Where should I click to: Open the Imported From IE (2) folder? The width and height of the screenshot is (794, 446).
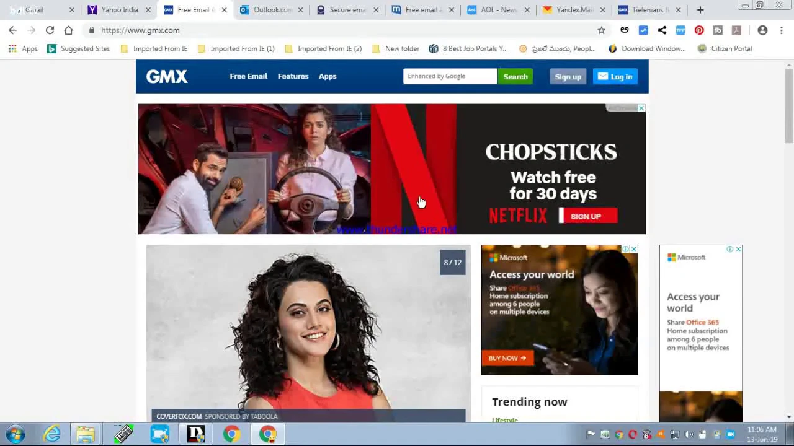[323, 48]
